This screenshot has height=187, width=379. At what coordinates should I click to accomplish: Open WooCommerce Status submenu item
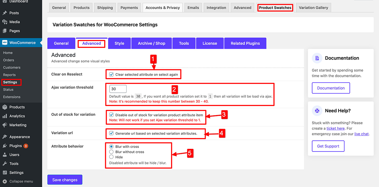[x=8, y=90]
